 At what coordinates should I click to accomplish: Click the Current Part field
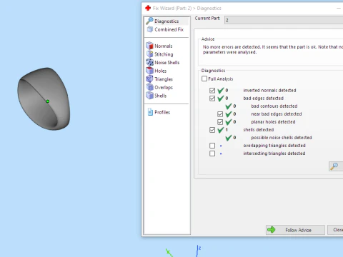coord(284,20)
